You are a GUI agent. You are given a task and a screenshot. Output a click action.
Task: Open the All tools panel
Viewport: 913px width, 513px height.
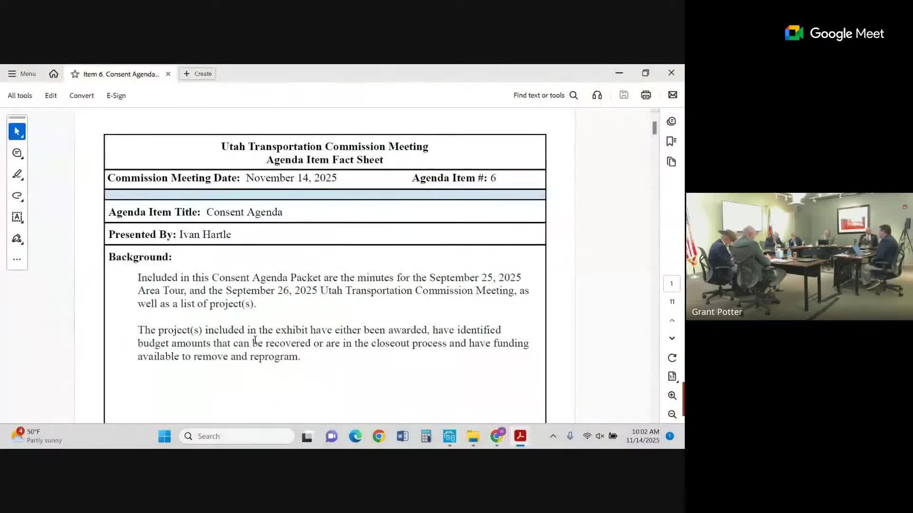[x=20, y=95]
